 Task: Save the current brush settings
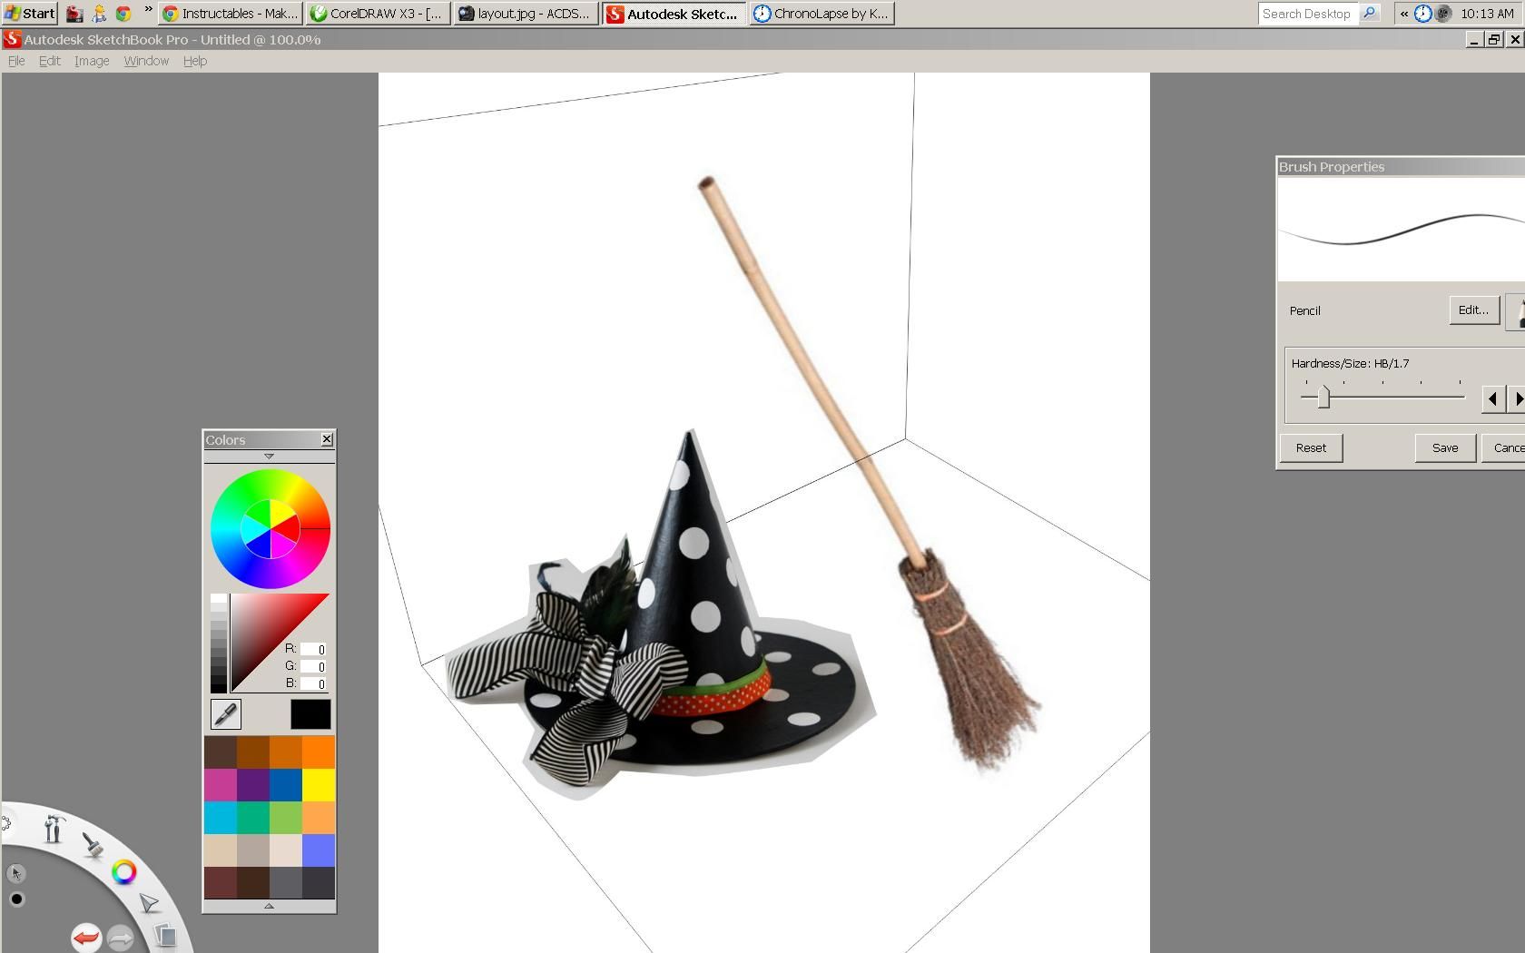(1444, 447)
